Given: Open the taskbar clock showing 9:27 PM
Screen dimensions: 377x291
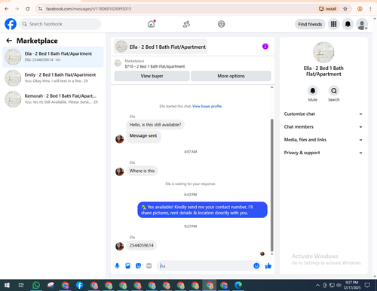Looking at the screenshot, I should (352, 285).
